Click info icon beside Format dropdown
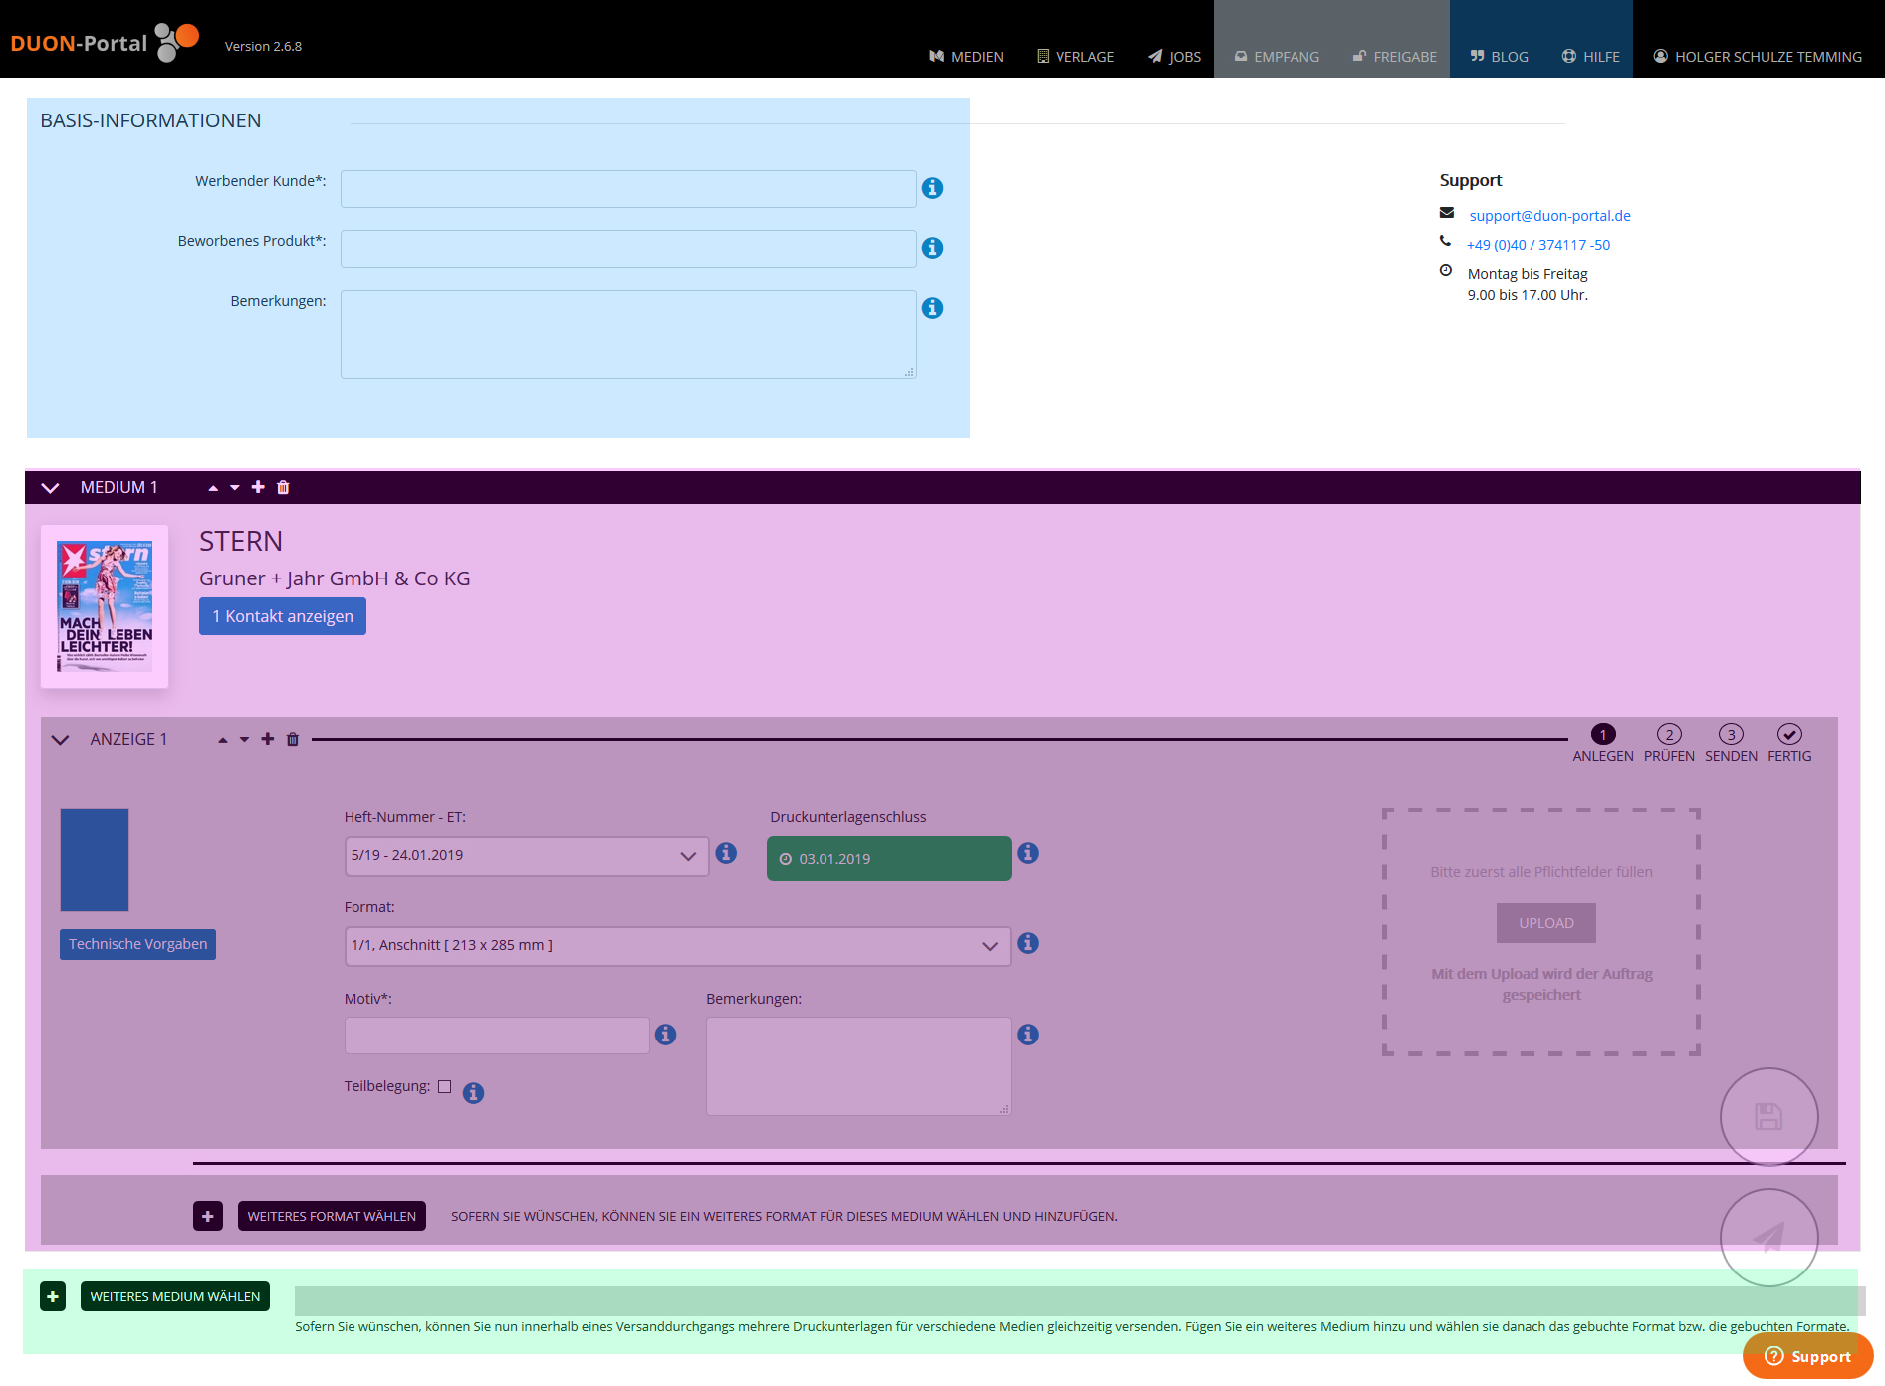 1028,943
